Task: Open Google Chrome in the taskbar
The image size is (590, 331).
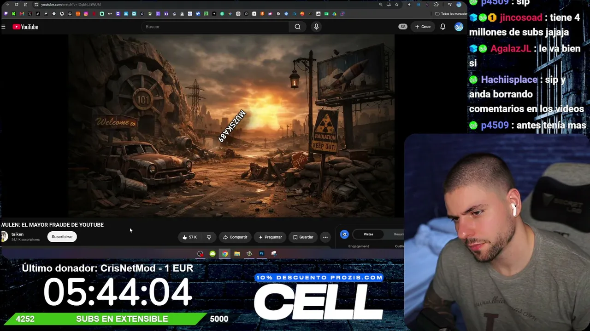Action: click(224, 254)
